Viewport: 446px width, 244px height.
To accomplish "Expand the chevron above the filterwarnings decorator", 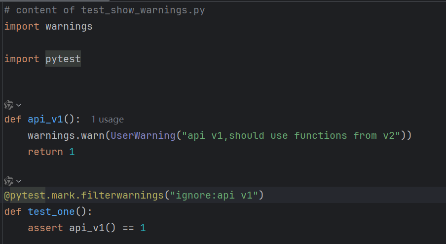I will point(19,181).
